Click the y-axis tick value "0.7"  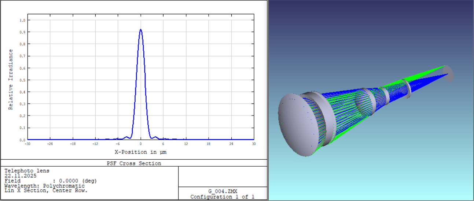tap(22, 56)
